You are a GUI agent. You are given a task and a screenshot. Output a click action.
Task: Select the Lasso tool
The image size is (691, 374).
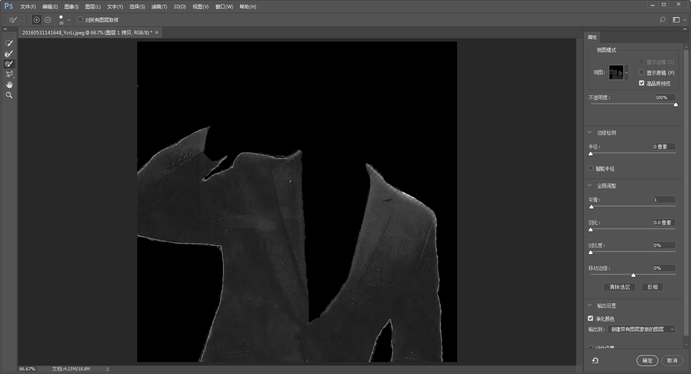tap(9, 74)
